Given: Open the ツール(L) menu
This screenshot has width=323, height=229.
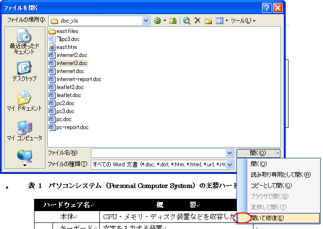Looking at the screenshot, I should coord(243,21).
